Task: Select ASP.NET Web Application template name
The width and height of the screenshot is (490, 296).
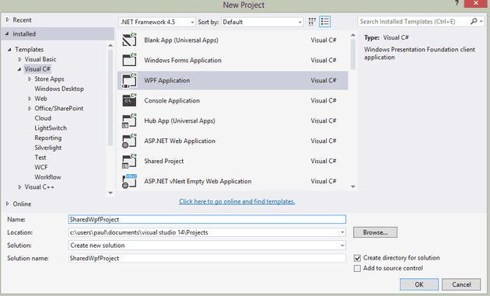Action: point(180,141)
